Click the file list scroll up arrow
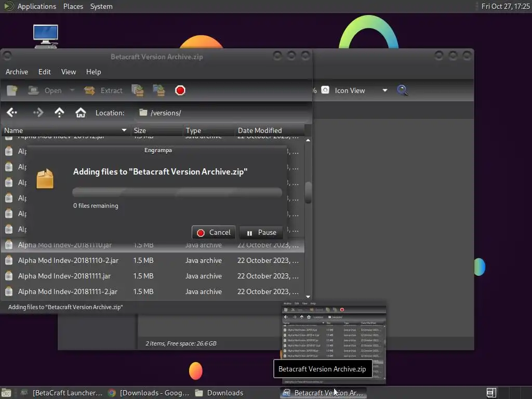The width and height of the screenshot is (532, 399). (308, 140)
